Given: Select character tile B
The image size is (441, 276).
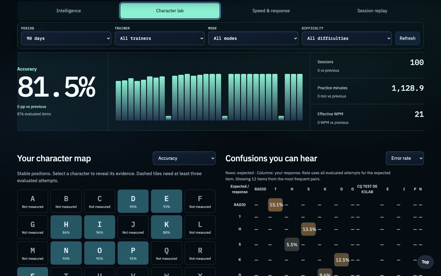Looking at the screenshot, I should click(66, 201).
